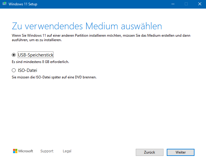The image size is (206, 163).
Task: Close the Windows 11 Setup window
Action: (200, 4)
